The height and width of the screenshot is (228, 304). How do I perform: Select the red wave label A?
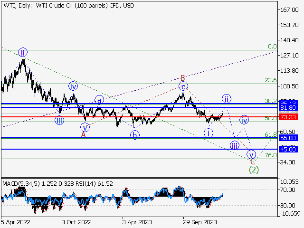(83, 134)
